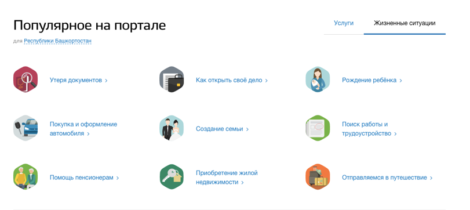Viewport: 470px width, 210px height.
Task: Click the lost documents magnifier icon
Action: (25, 79)
